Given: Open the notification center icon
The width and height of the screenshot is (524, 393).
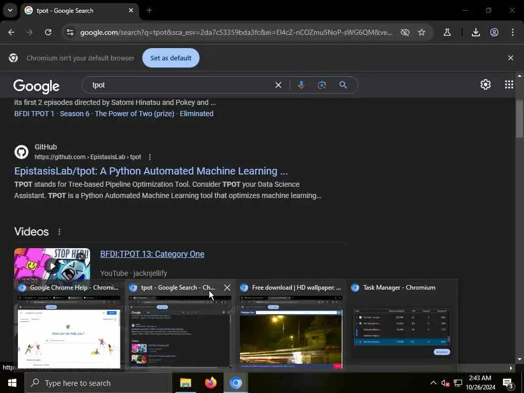Looking at the screenshot, I should [508, 383].
